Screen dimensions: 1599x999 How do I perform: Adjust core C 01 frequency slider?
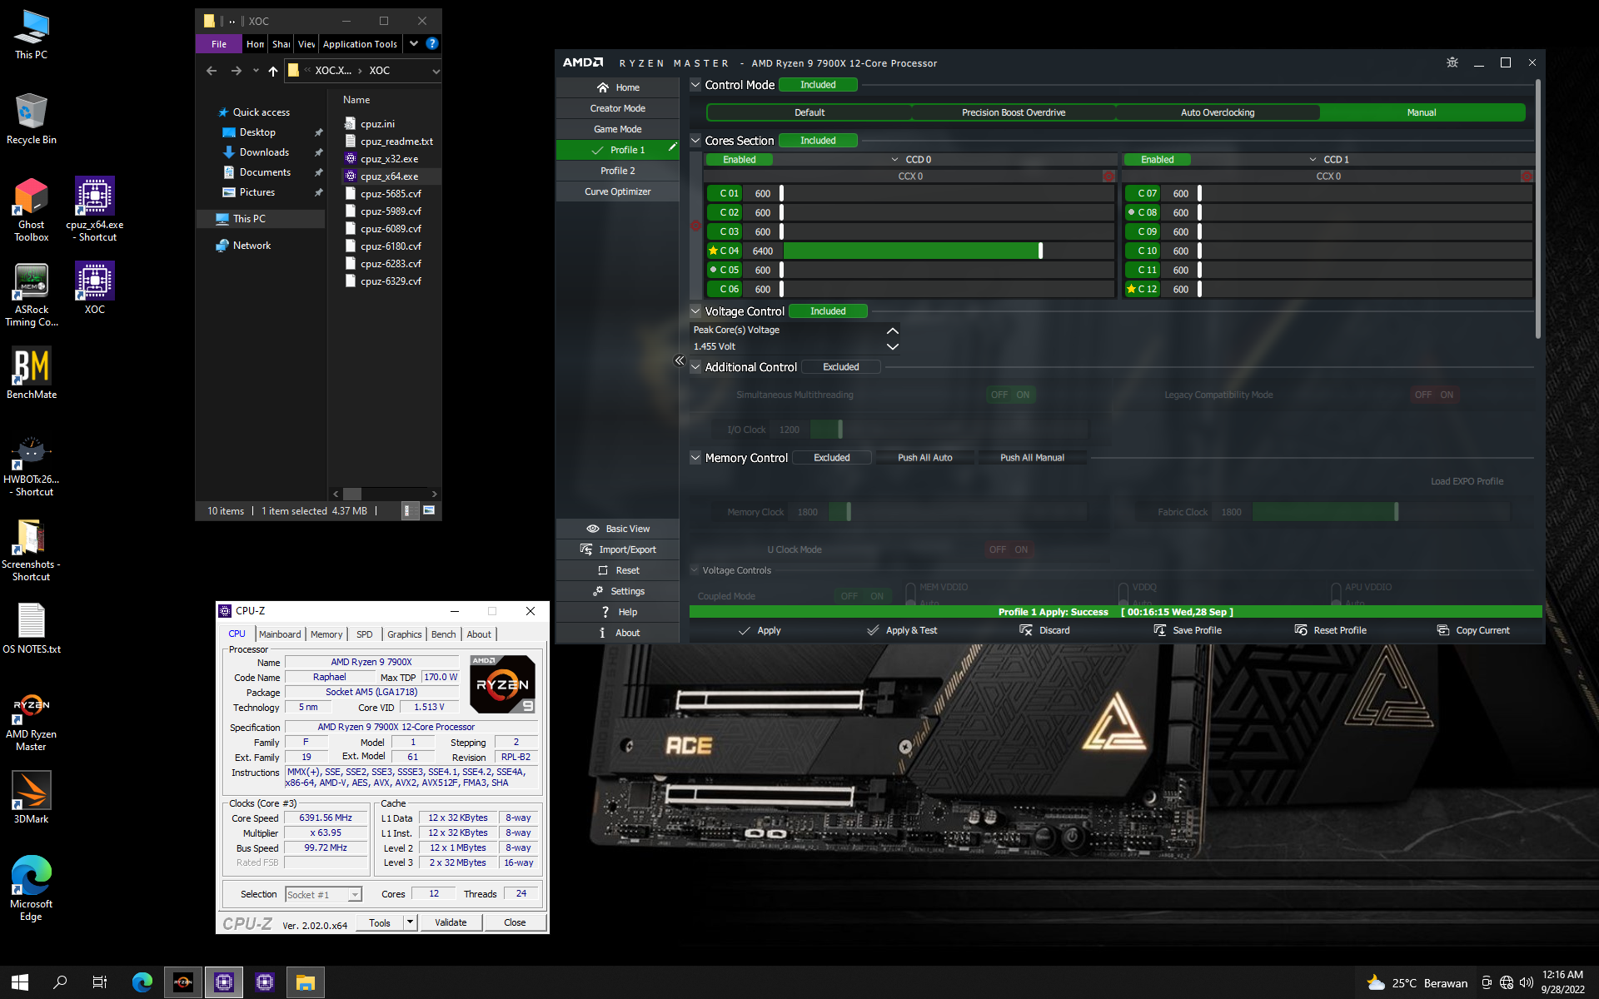pyautogui.click(x=781, y=193)
